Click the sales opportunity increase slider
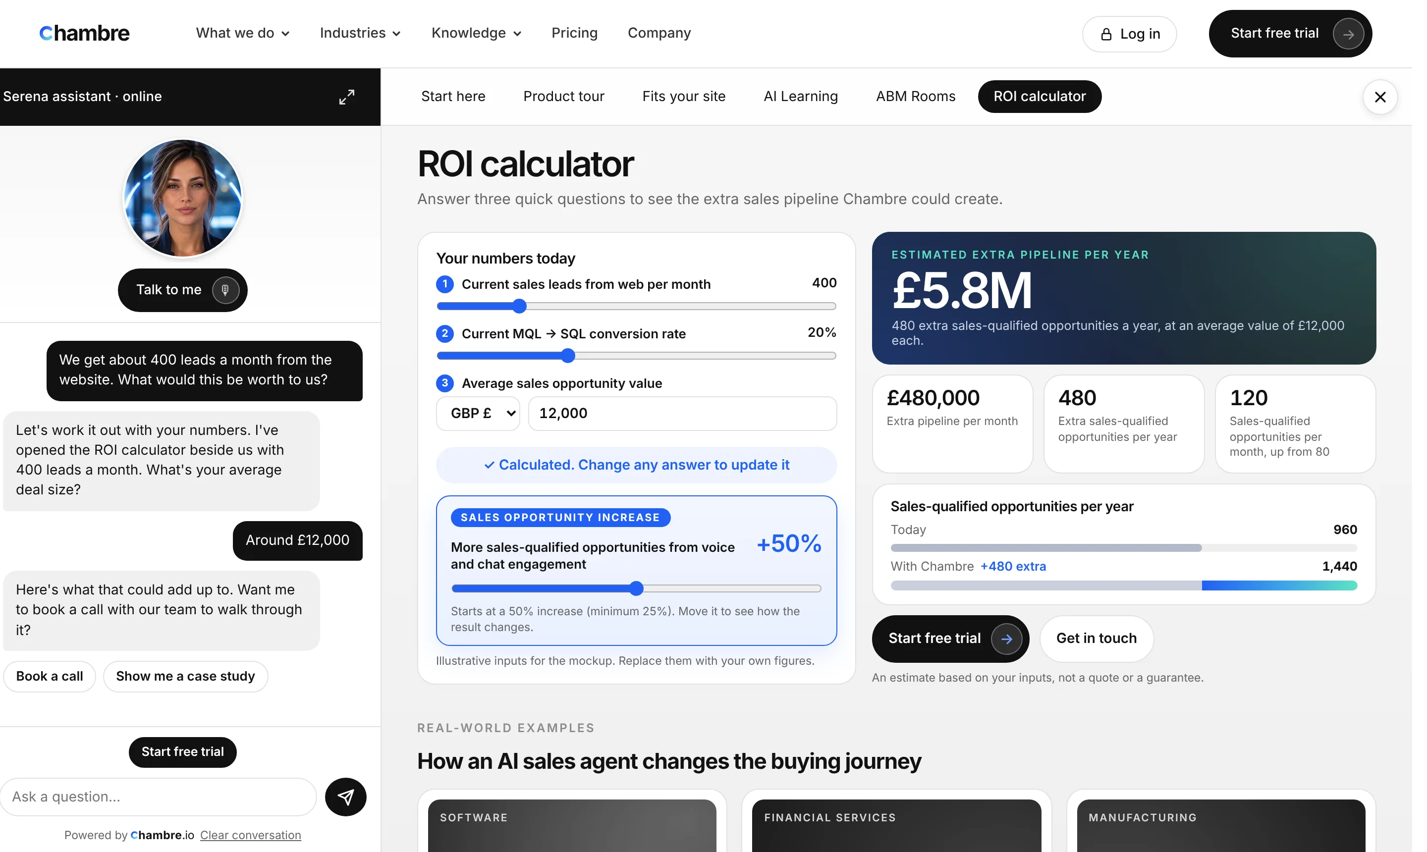1427x852 pixels. pyautogui.click(x=636, y=588)
